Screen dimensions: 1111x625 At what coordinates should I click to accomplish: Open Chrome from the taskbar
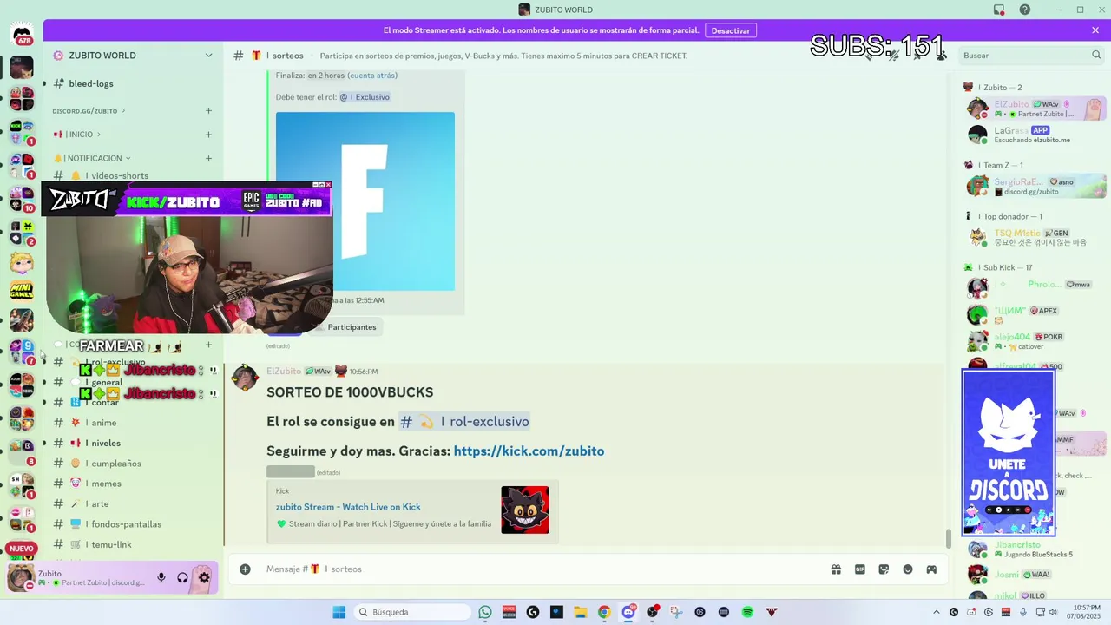(x=604, y=612)
